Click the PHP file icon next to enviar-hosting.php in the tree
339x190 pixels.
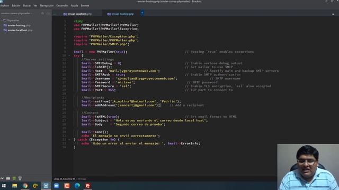click(5, 25)
